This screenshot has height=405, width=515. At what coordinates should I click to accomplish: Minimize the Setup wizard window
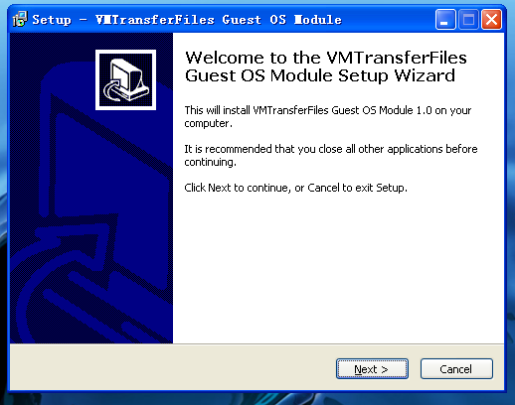tap(445, 20)
